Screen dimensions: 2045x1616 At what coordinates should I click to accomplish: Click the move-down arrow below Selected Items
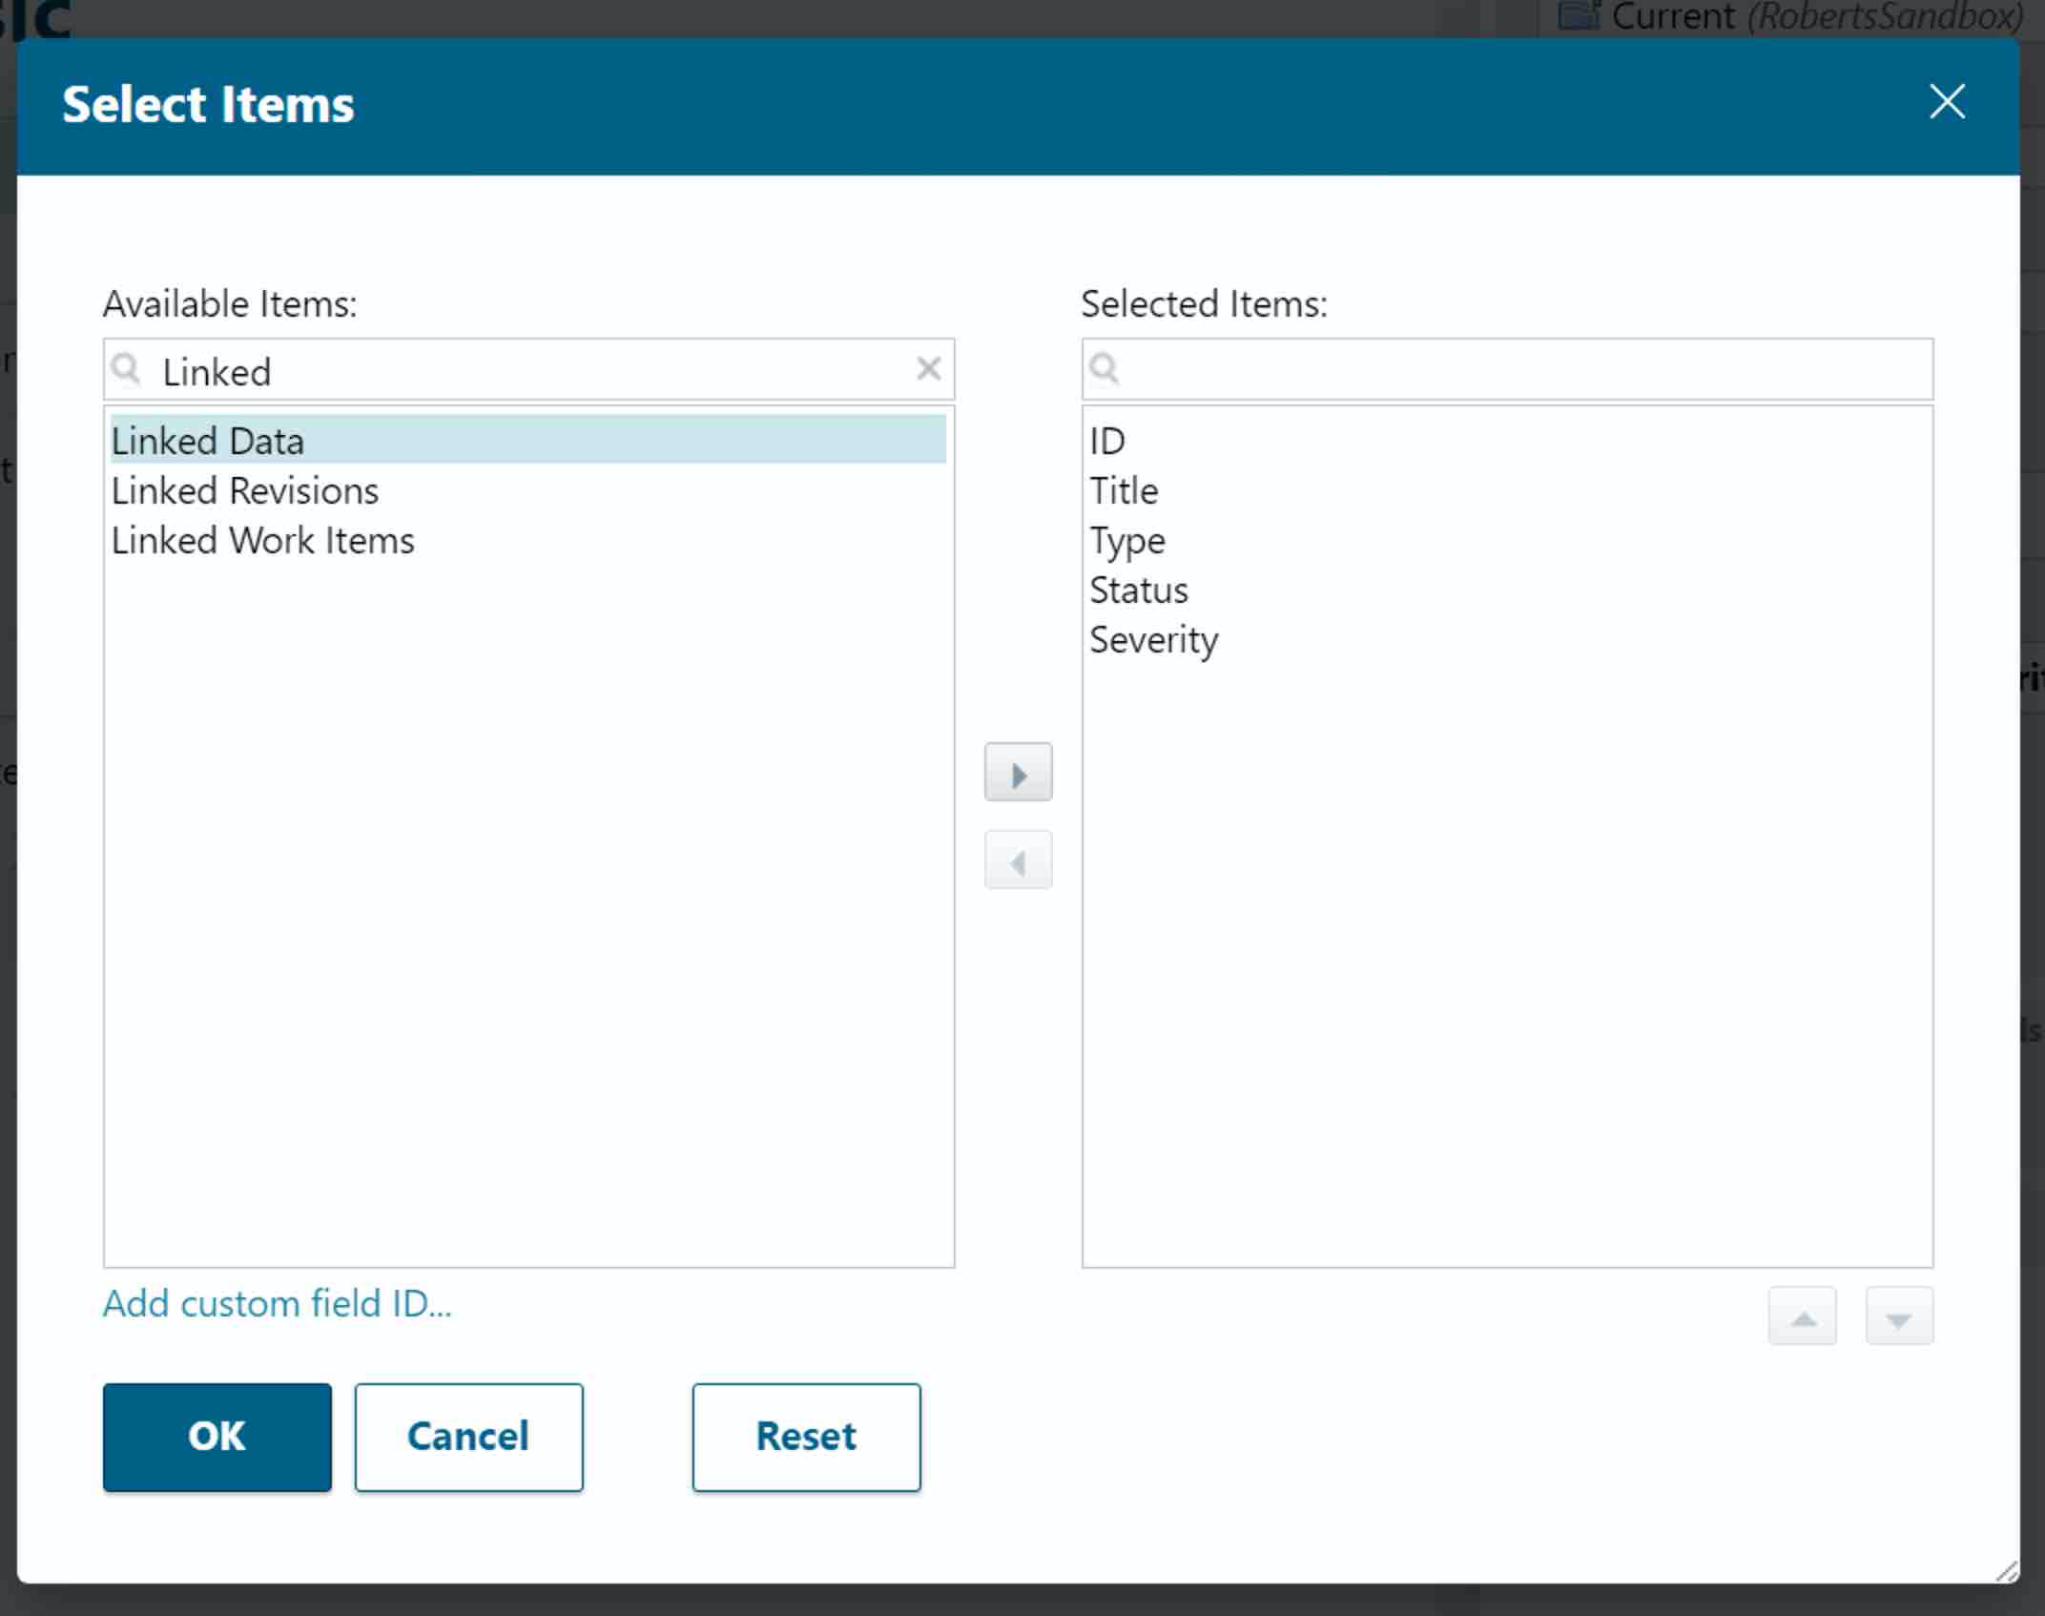pos(1898,1317)
